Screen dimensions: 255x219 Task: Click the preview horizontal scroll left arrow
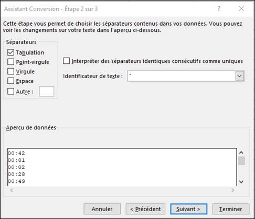coord(12,190)
